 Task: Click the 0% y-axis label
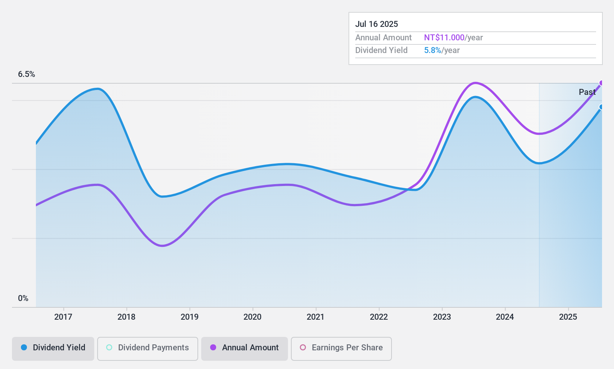[23, 298]
